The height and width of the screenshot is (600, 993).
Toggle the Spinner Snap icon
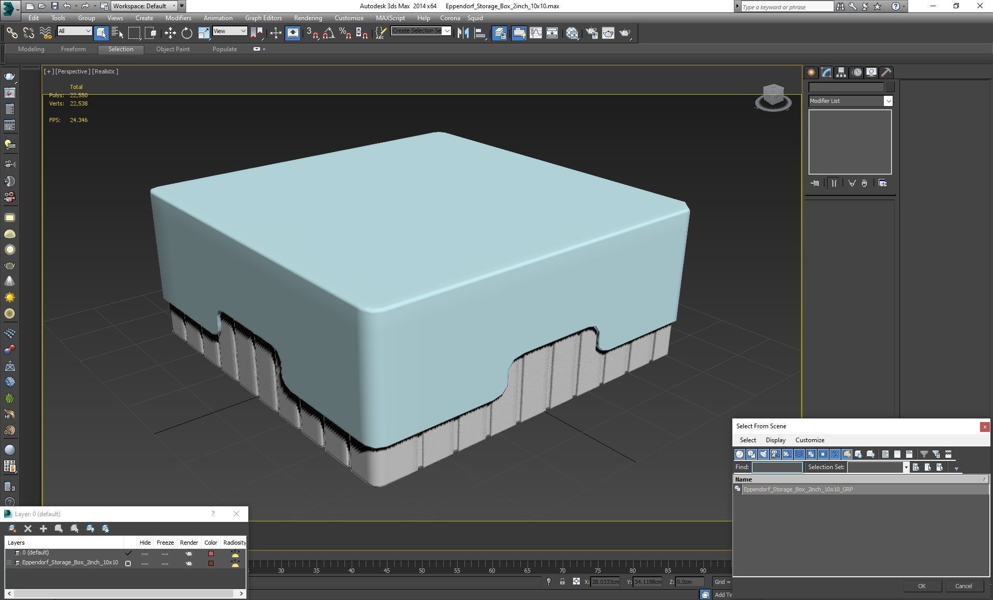(x=362, y=33)
